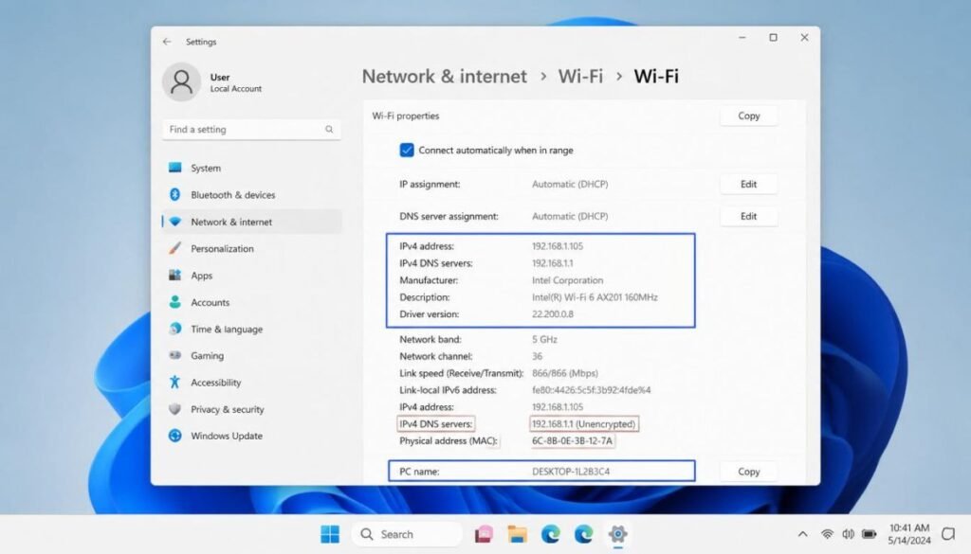Select the driver version 22.200.0.8
This screenshot has width=971, height=554.
[553, 314]
